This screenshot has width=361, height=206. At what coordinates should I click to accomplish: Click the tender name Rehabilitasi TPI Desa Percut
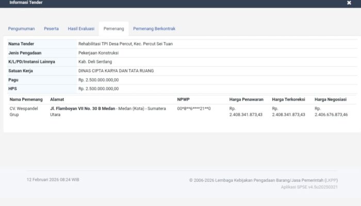[x=125, y=44]
